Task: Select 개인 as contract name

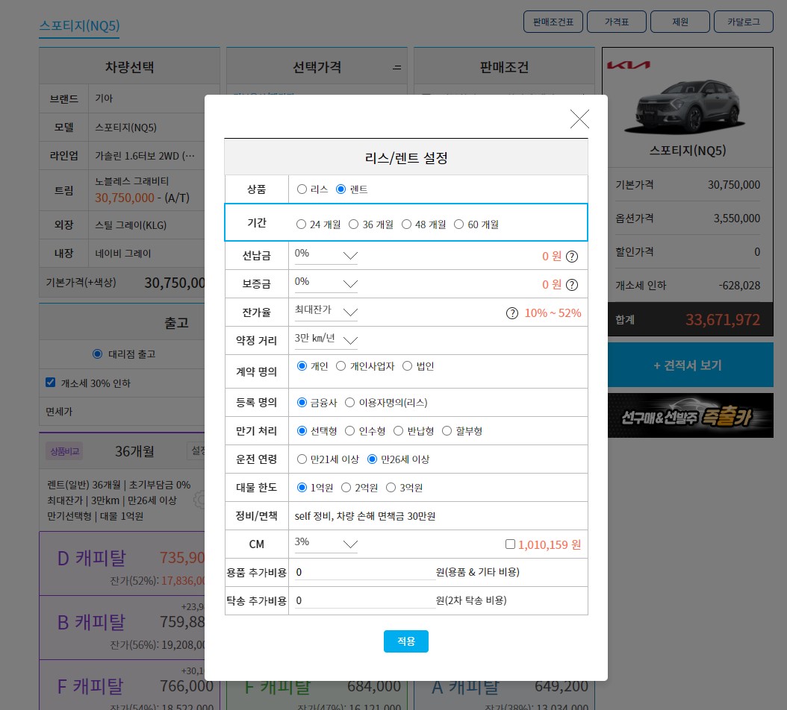Action: (x=302, y=366)
